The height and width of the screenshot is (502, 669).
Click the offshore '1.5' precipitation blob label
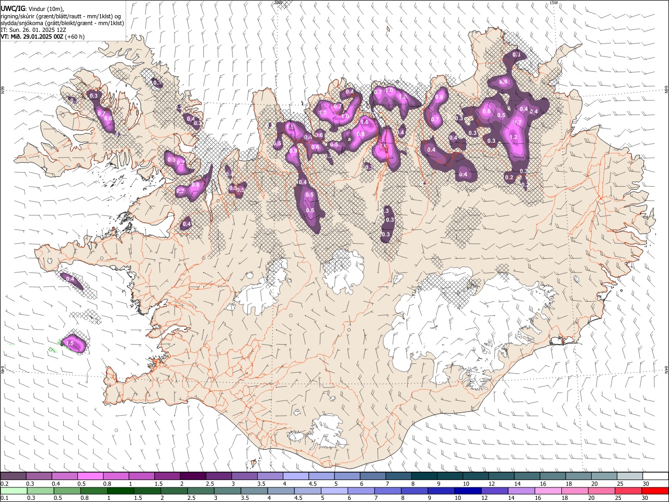click(70, 343)
